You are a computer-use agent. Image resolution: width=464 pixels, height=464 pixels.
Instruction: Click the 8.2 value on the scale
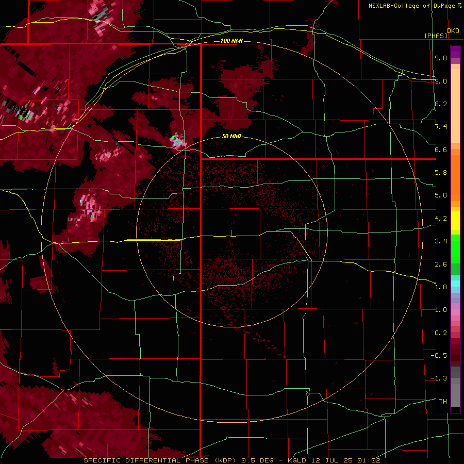(x=441, y=104)
